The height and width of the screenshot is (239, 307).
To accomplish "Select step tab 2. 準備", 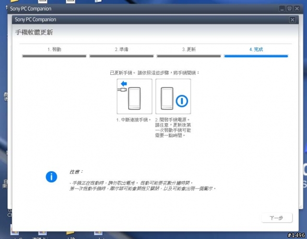I will pos(121,49).
